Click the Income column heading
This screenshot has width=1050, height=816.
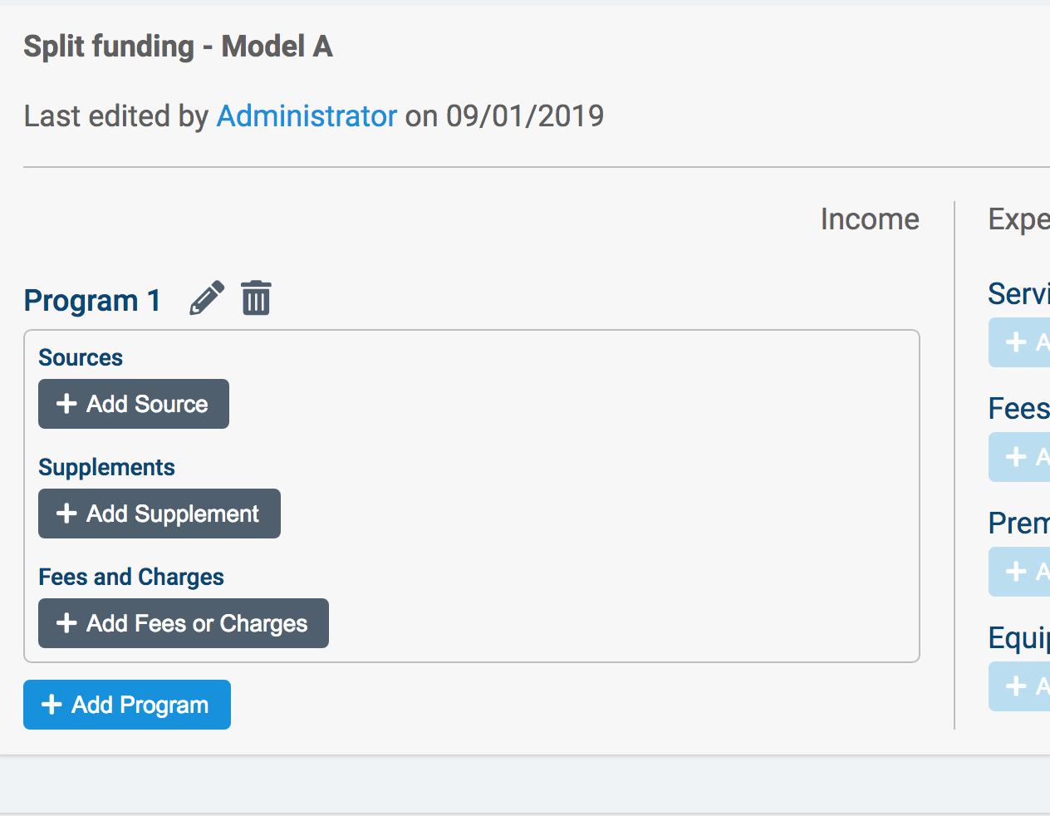tap(870, 219)
